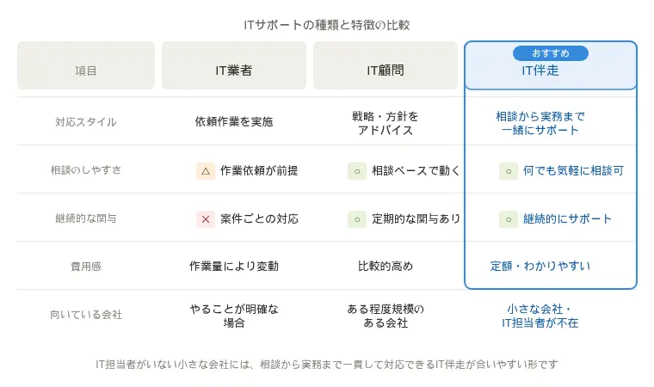This screenshot has width=654, height=387.
Task: Click the 項目 header cell
Action: pyautogui.click(x=86, y=71)
